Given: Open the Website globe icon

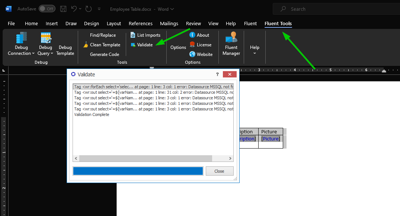Looking at the screenshot, I should point(192,54).
